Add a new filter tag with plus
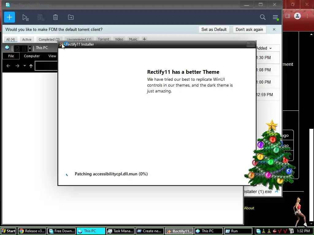 144,39
